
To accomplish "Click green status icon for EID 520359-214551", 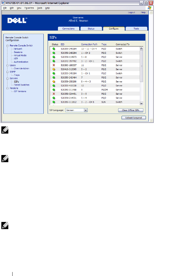I will pos(54,98).
